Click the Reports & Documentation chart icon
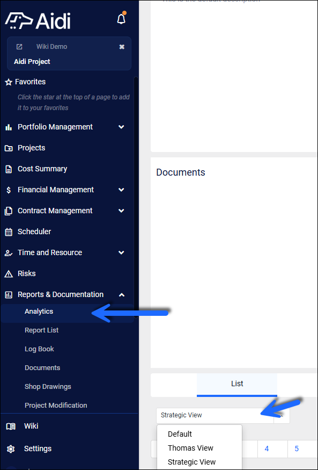The height and width of the screenshot is (470, 318). (9, 295)
